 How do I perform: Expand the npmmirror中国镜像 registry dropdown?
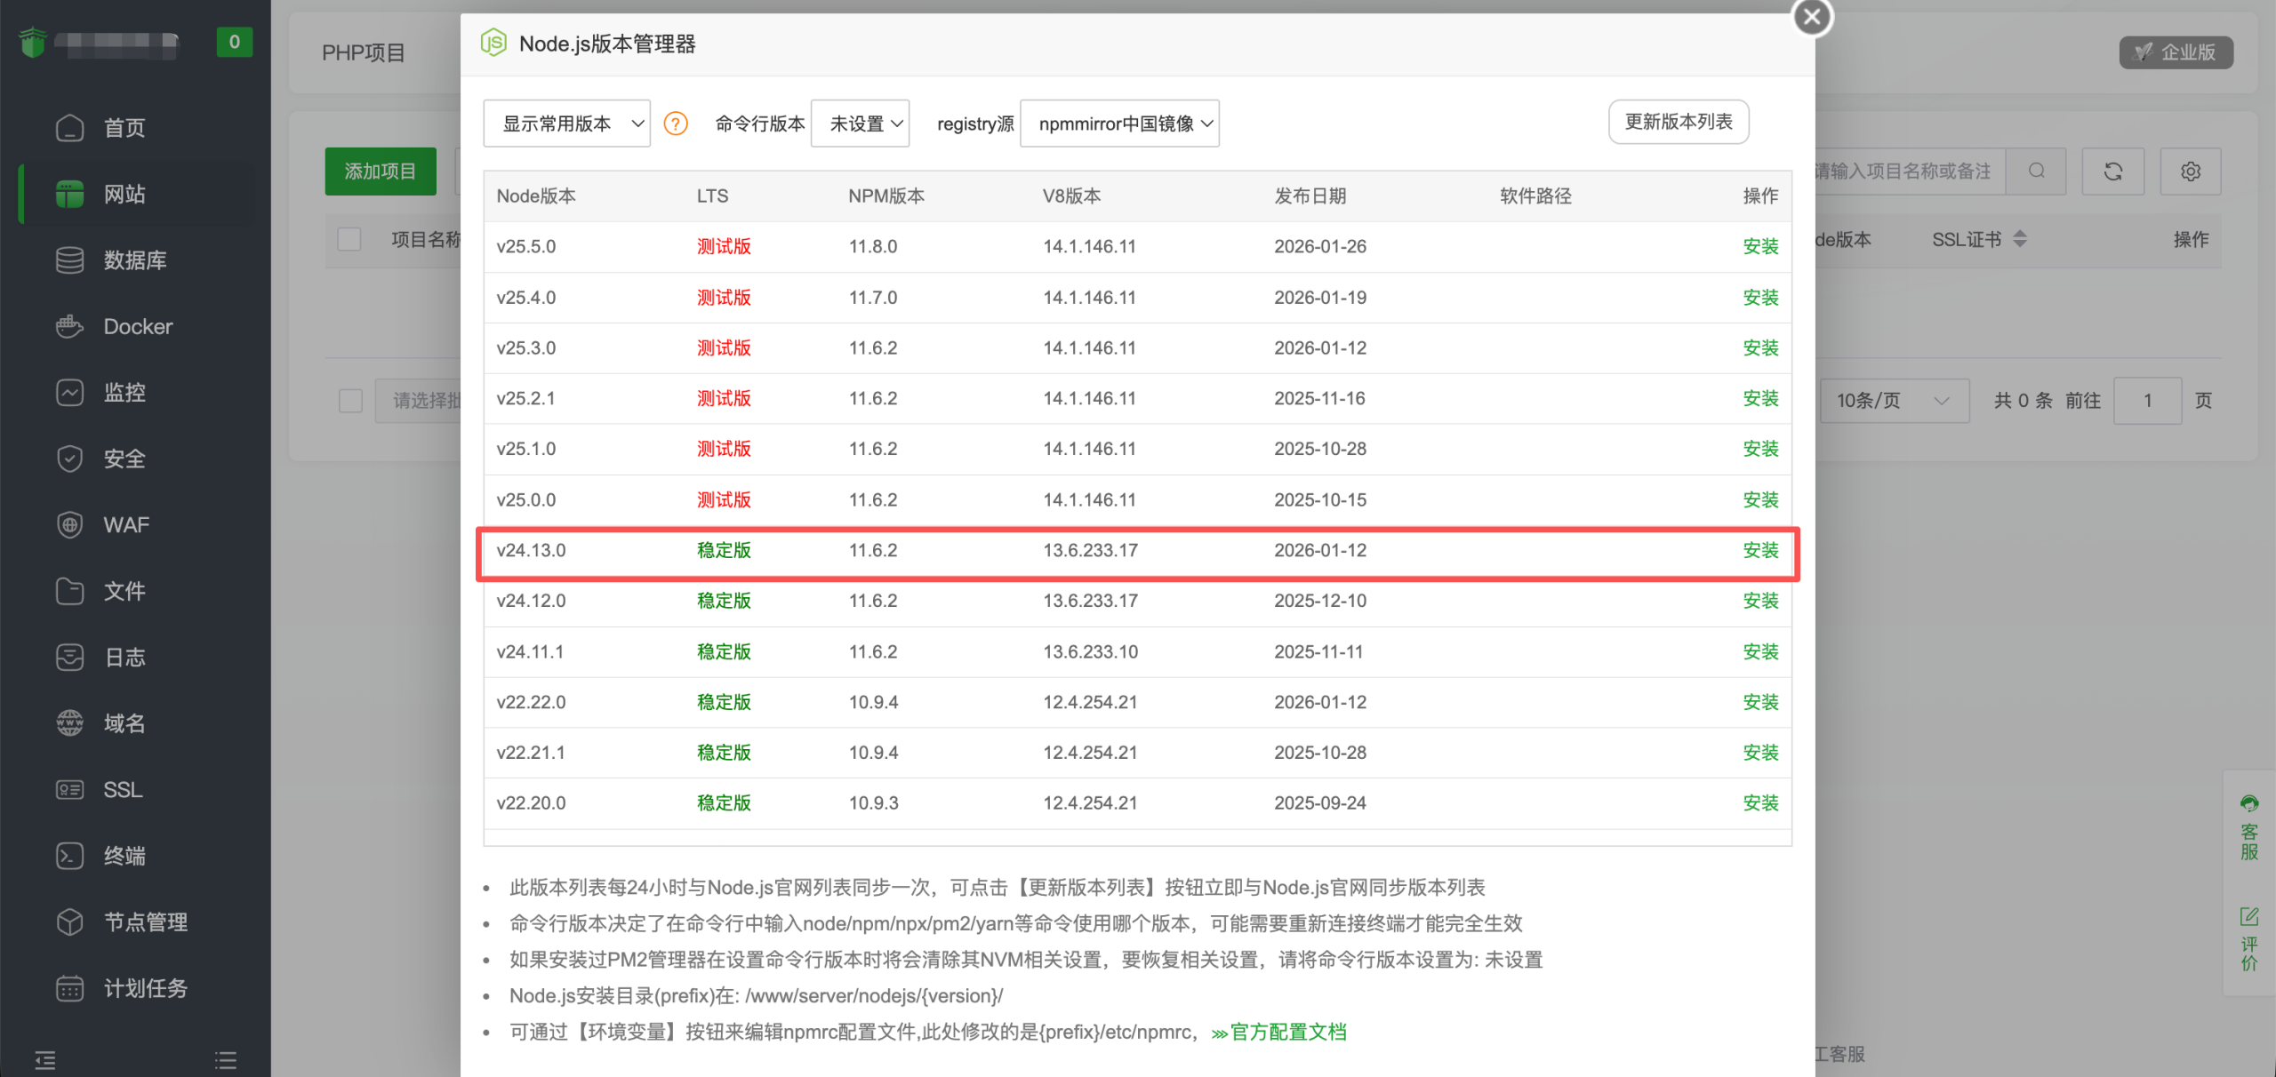1118,124
